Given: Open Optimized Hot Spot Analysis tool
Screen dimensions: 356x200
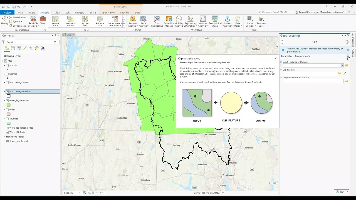Looking at the screenshot, I should pos(115,21).
